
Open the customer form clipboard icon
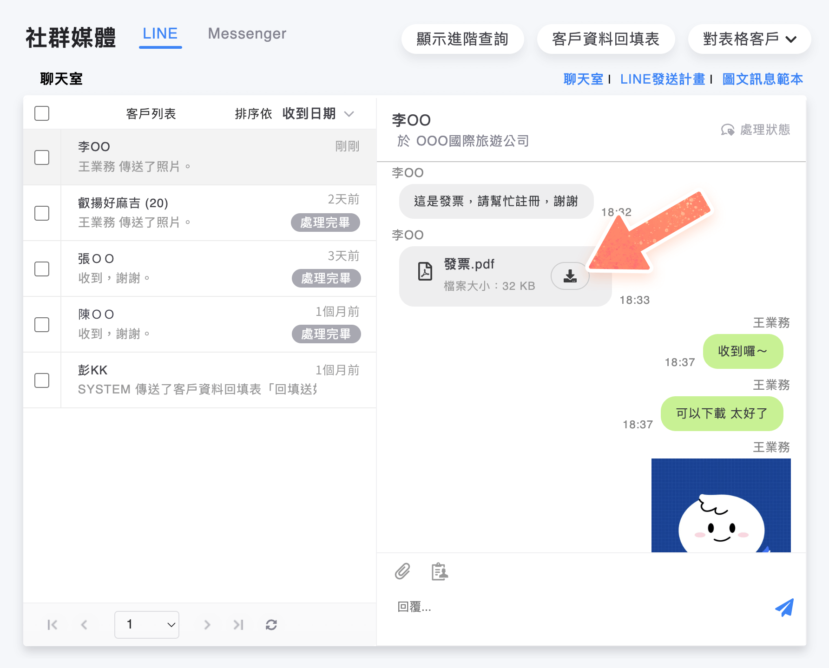[439, 572]
